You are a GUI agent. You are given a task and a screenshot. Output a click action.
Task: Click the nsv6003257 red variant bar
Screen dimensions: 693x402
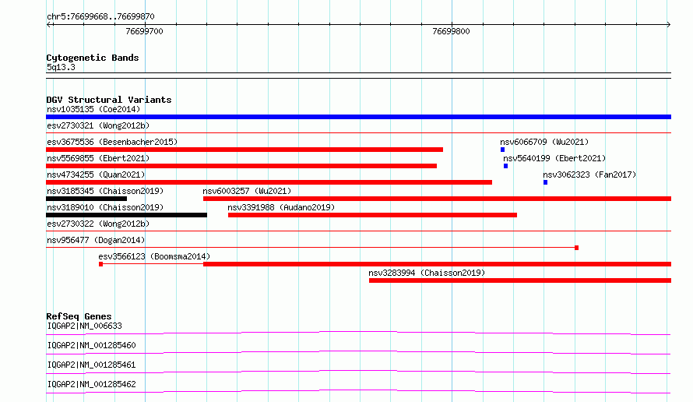[437, 199]
